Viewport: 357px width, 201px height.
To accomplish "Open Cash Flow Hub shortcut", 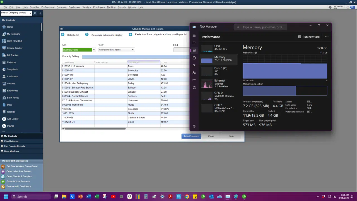I will (15, 41).
